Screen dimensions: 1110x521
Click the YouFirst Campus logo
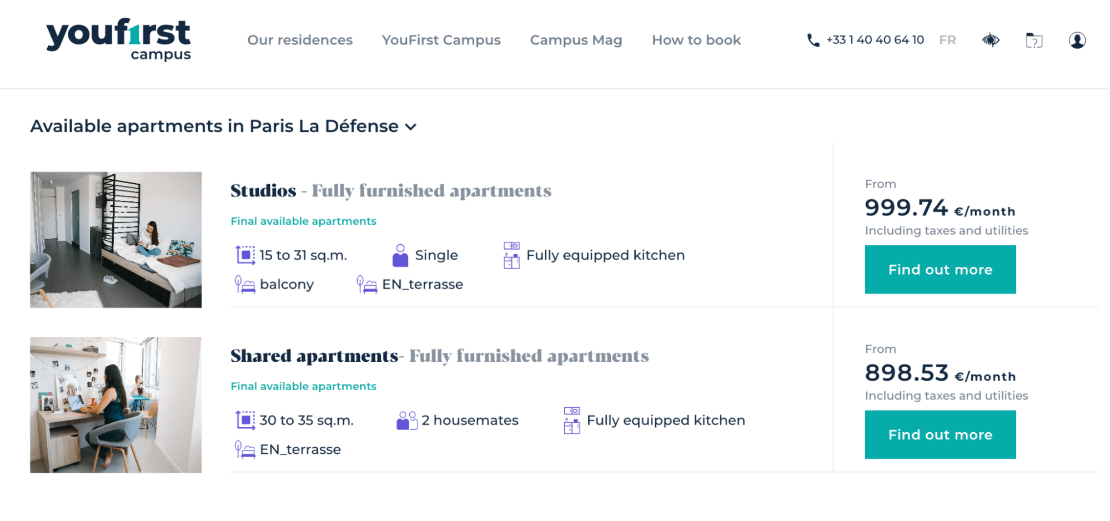click(118, 39)
